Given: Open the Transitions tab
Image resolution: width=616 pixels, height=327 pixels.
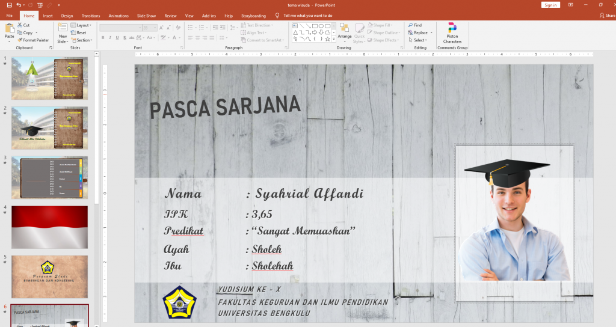Looking at the screenshot, I should [x=91, y=16].
